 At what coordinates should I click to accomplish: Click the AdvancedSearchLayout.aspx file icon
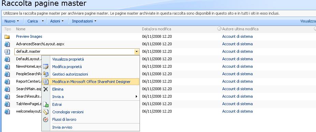(7, 44)
